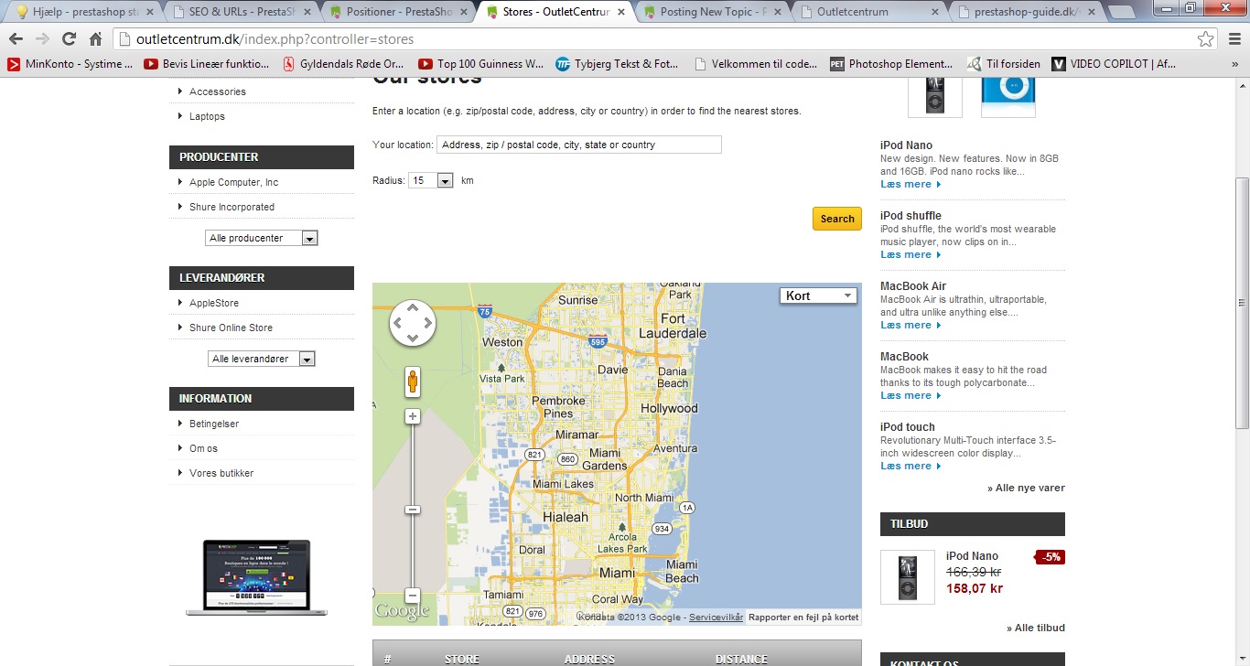Open the Til forsiden bookmark

(x=1004, y=64)
